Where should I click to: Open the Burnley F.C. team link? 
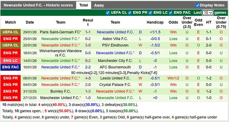tap(60, 91)
